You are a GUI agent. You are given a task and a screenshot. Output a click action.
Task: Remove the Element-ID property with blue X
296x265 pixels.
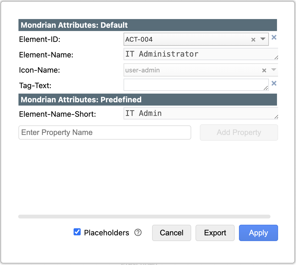point(274,38)
